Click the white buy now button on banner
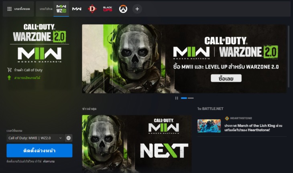Viewport: 293px width, 173px height. coord(226,78)
